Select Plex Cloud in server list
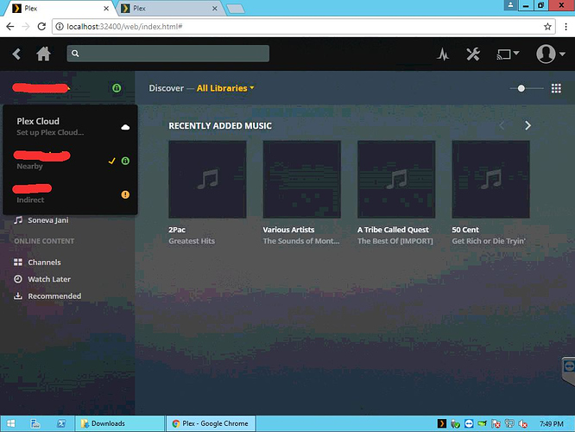This screenshot has width=575, height=432. 70,126
